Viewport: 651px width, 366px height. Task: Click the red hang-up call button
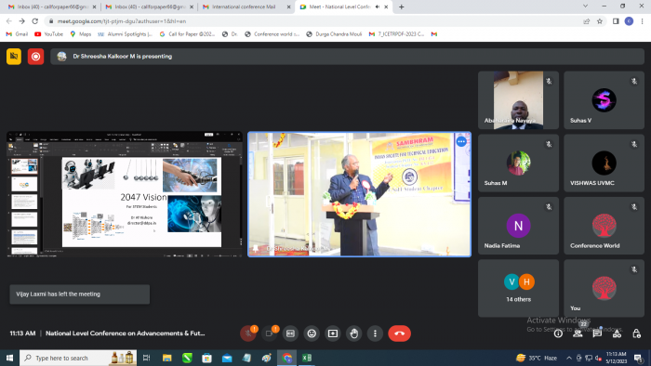pyautogui.click(x=399, y=333)
